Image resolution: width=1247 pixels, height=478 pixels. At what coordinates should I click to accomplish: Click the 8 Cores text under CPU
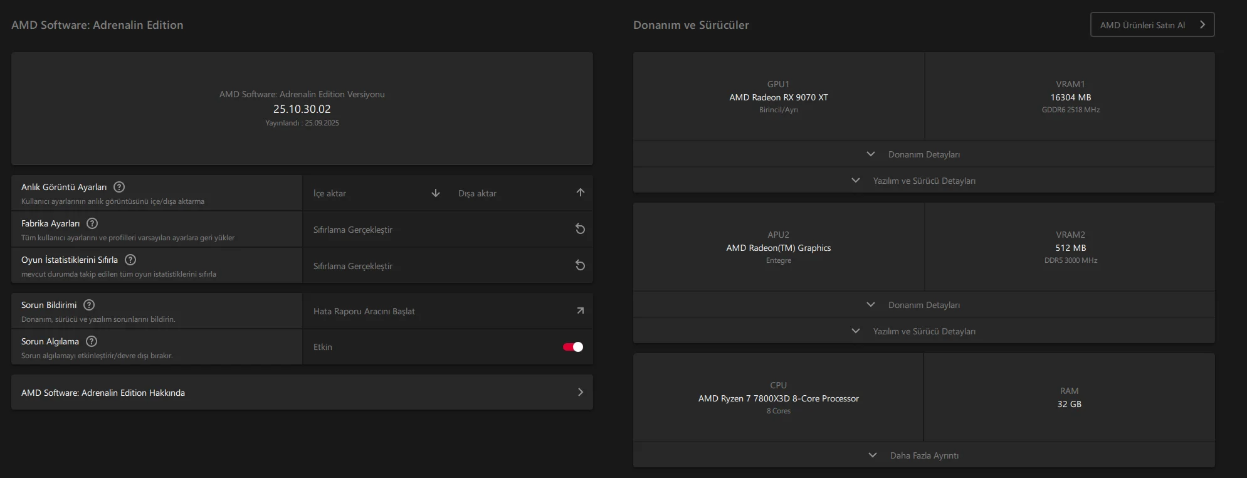(x=779, y=411)
